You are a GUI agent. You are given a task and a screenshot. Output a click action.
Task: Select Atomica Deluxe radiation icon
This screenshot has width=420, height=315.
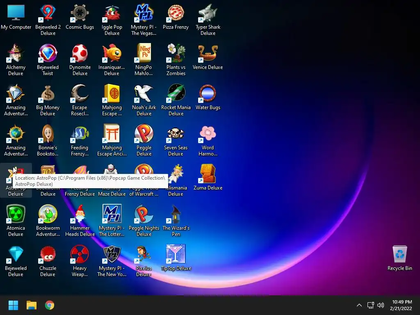tap(16, 214)
